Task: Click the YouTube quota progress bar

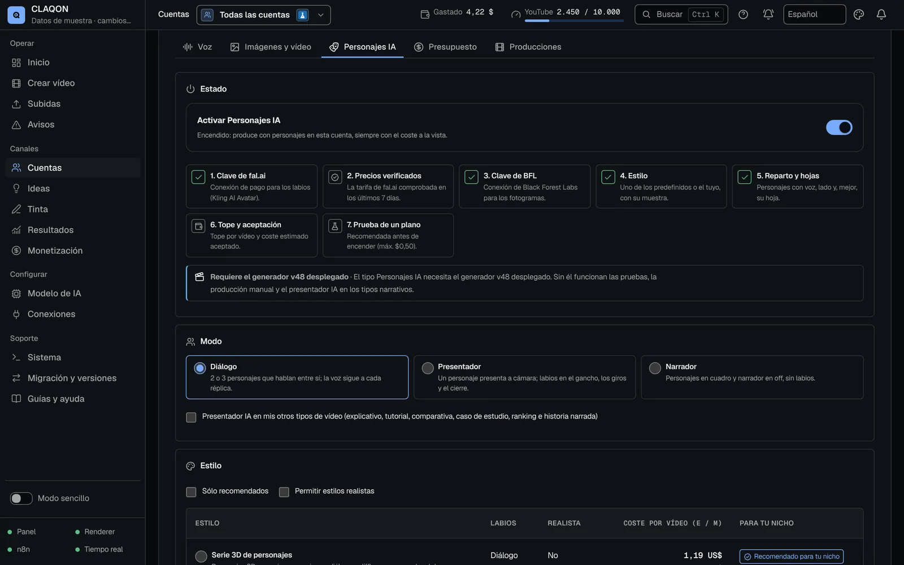Action: coord(574,21)
